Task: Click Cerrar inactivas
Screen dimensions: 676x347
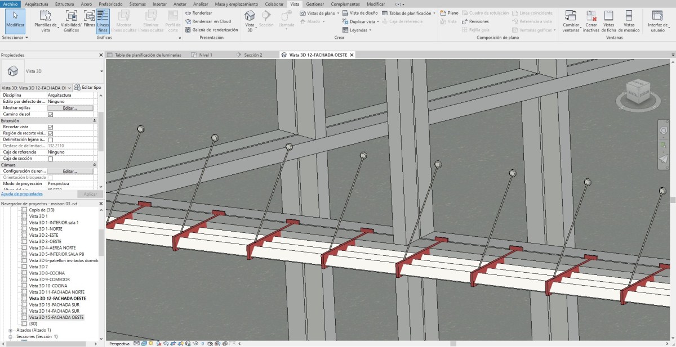Action: coord(591,22)
